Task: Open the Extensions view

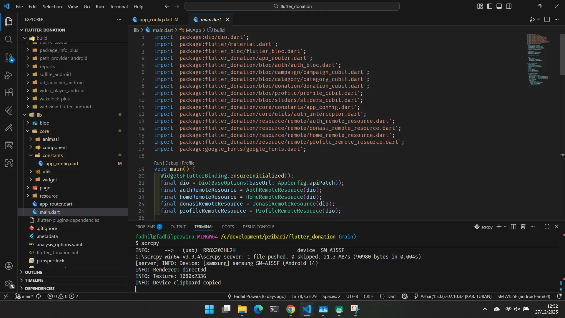Action: [9, 93]
